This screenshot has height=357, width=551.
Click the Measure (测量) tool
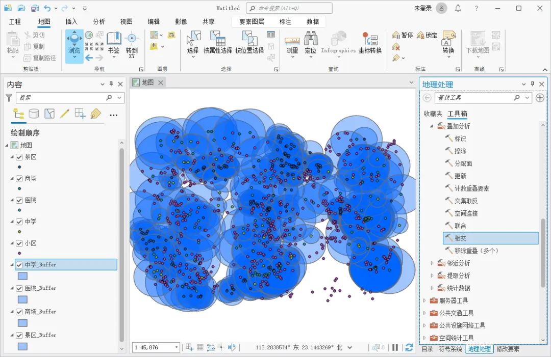[292, 43]
